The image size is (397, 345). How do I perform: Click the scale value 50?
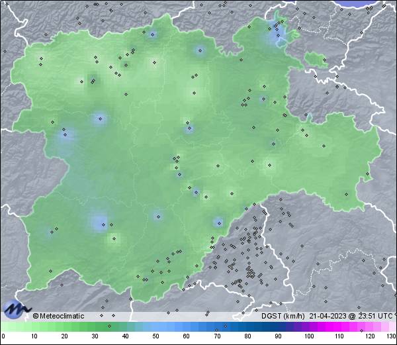tap(155, 336)
